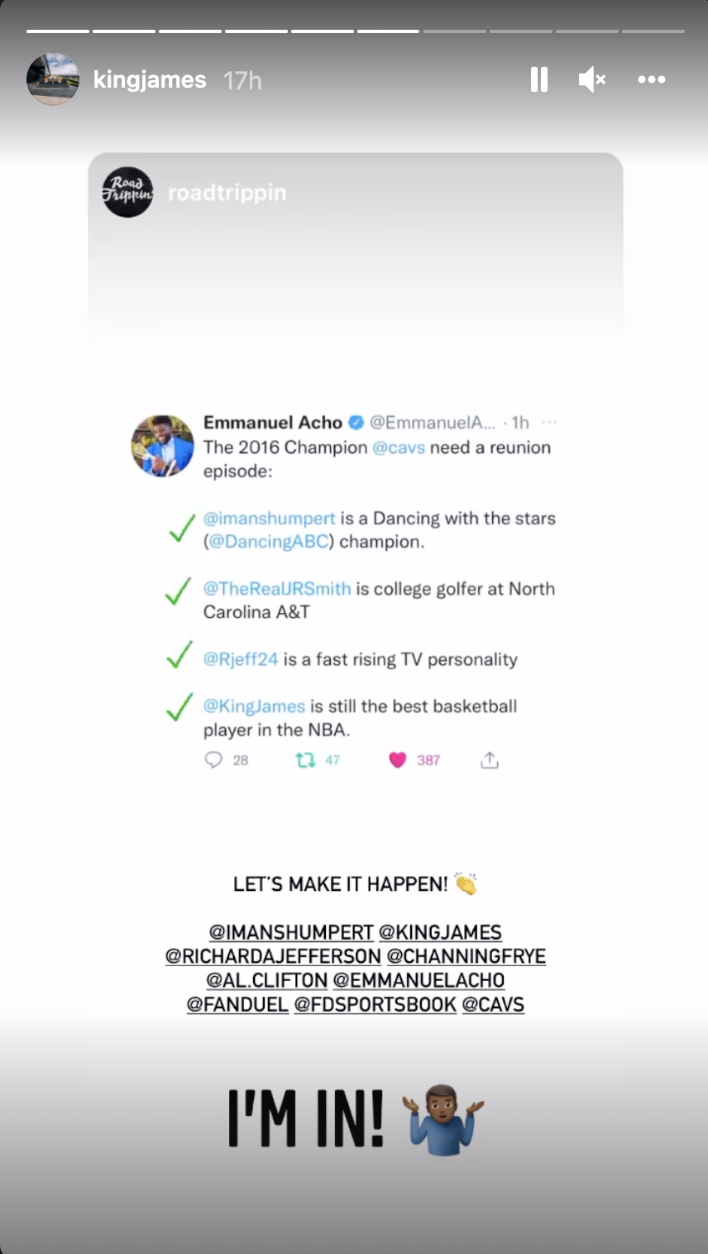Click Emmanuel Acho's tweet avatar
The width and height of the screenshot is (708, 1254).
pos(162,446)
